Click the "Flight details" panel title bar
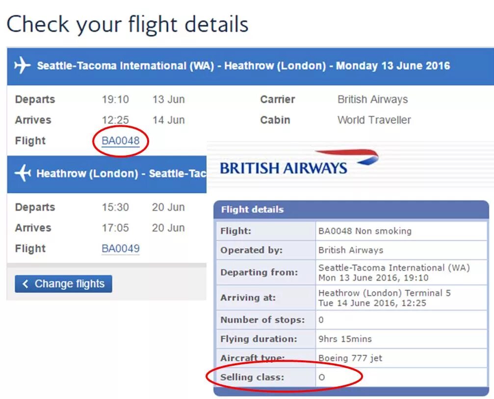 pos(351,210)
